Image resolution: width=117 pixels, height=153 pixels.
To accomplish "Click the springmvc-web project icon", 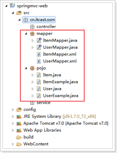I will [12, 5].
